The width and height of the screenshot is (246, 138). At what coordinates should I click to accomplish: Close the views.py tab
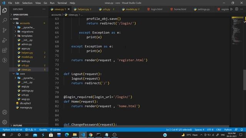pos(69,9)
